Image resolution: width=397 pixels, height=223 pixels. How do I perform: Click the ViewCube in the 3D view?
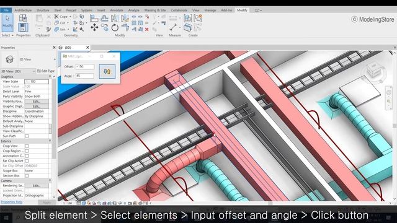pyautogui.click(x=374, y=70)
